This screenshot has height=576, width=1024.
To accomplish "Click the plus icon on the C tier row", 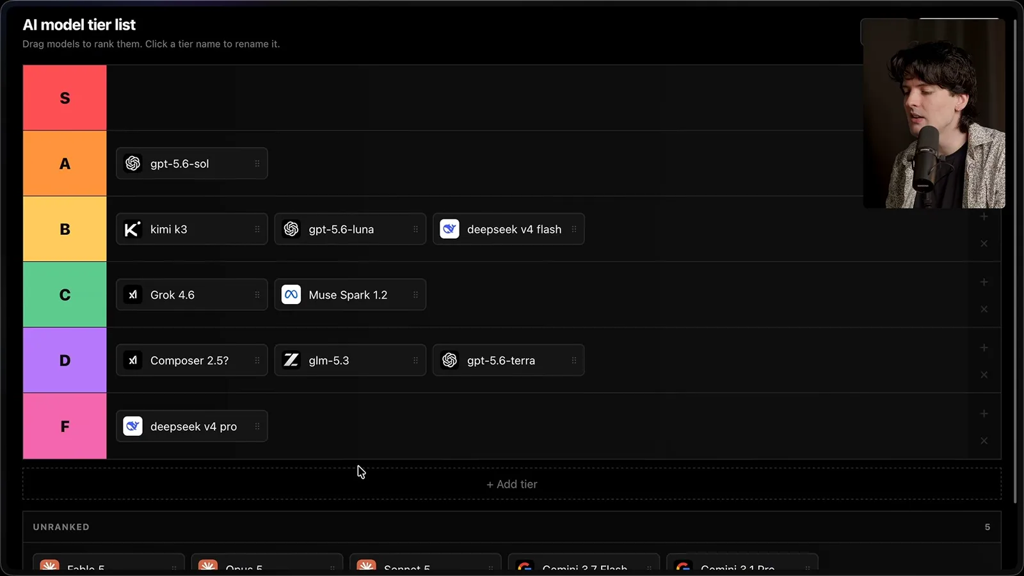I will (x=984, y=282).
